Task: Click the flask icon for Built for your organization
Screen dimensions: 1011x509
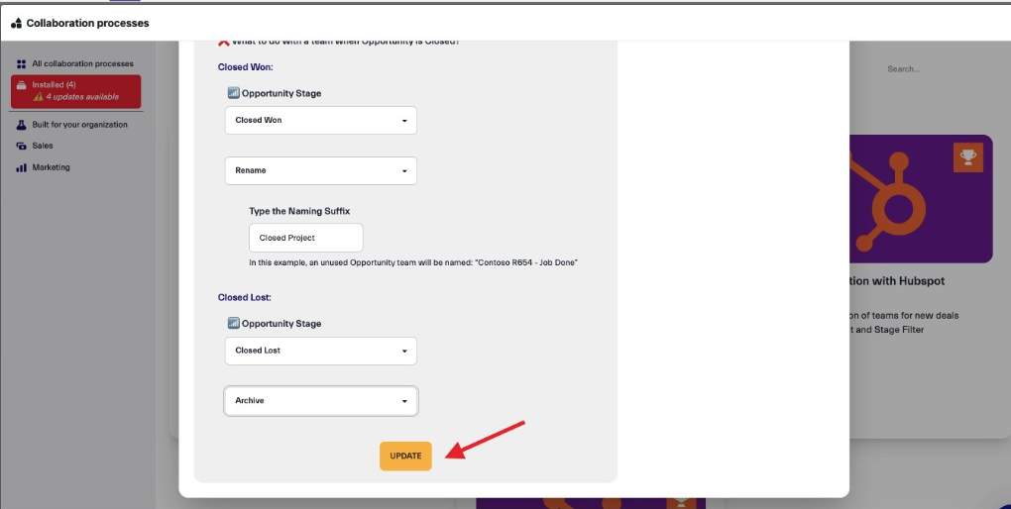Action: pos(22,125)
